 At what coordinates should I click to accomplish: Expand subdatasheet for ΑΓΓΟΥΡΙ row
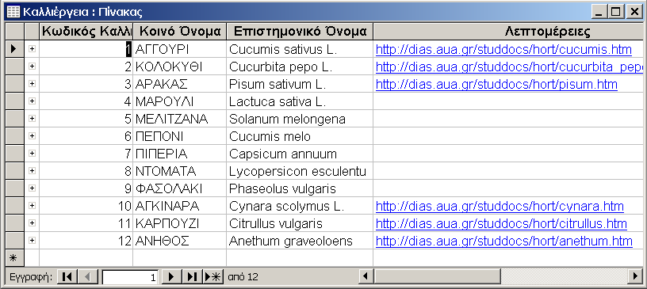[x=32, y=49]
